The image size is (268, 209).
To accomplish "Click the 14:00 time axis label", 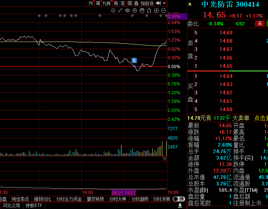I will pos(87,193).
